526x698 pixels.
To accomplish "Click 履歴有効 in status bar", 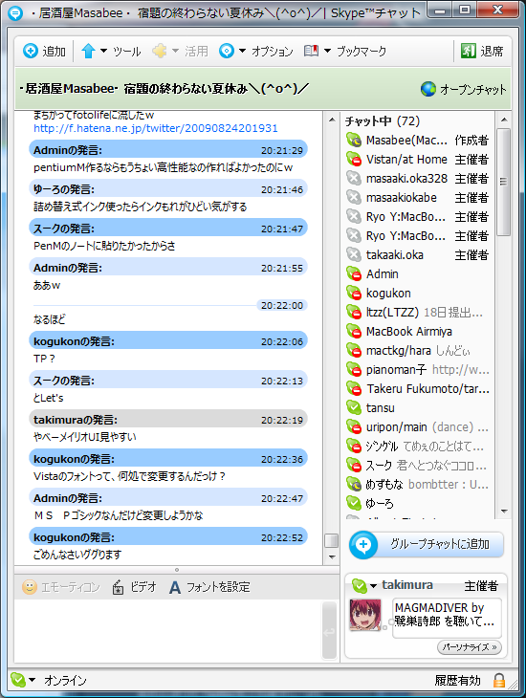I will click(x=457, y=680).
